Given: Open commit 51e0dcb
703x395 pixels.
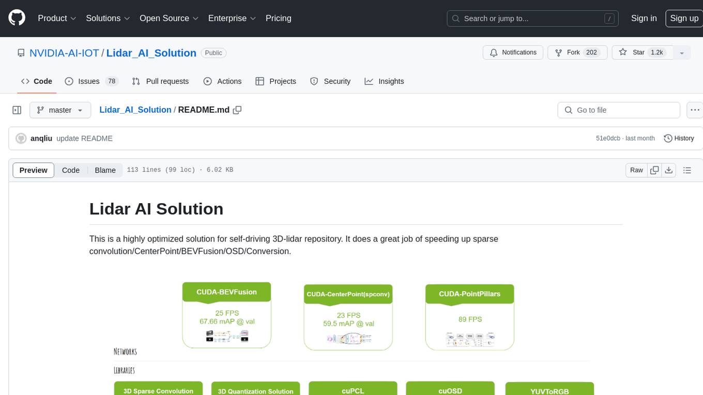Looking at the screenshot, I should pos(608,139).
